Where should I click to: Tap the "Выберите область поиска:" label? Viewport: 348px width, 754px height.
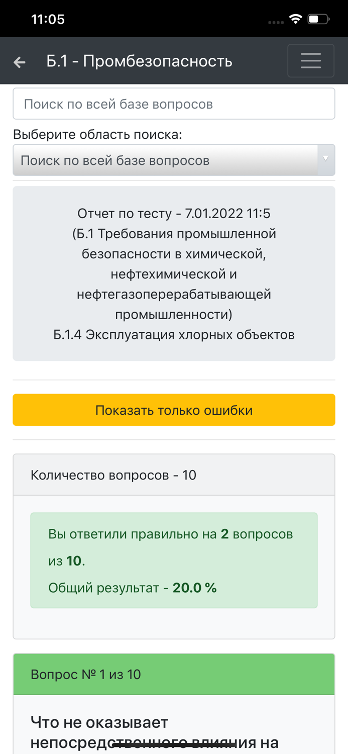point(80,134)
